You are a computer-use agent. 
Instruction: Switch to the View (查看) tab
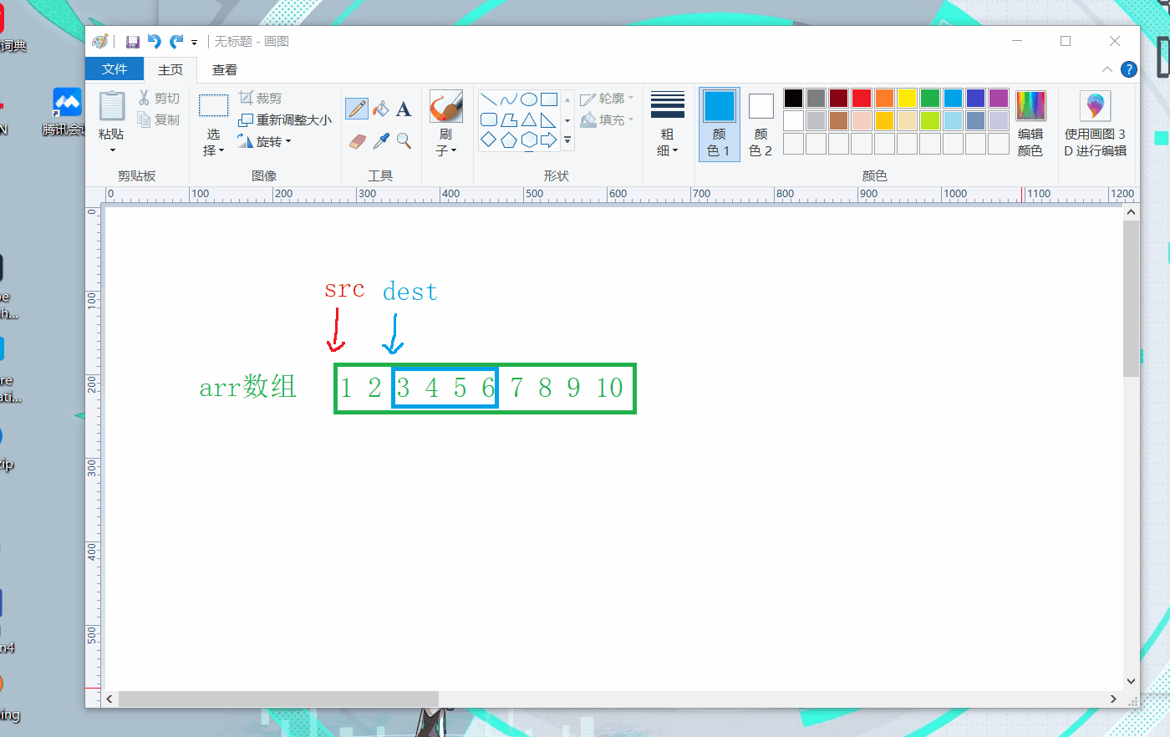pyautogui.click(x=224, y=69)
